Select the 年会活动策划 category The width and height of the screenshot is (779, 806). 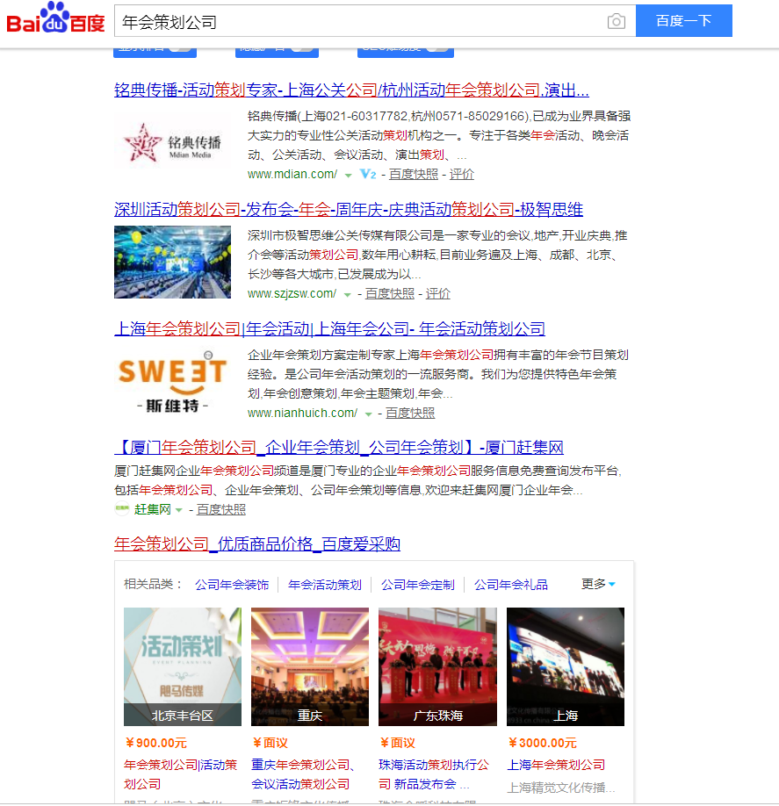point(325,585)
